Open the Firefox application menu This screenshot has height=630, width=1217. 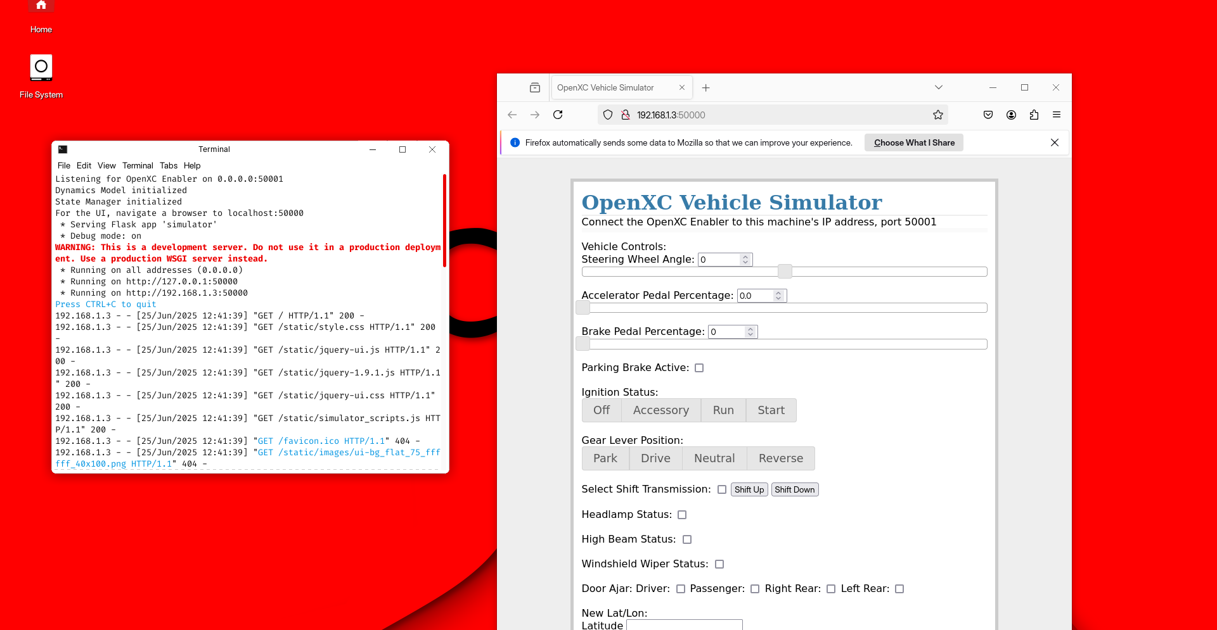coord(1057,115)
